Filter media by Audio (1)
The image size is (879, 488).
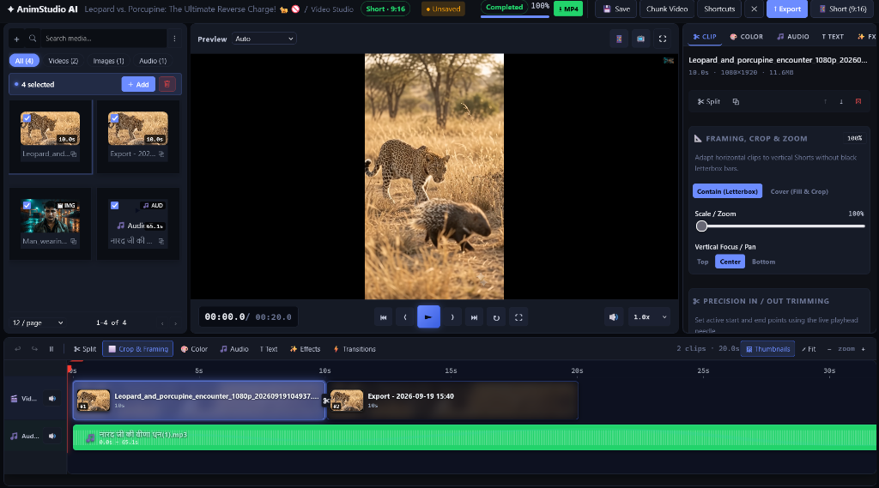tap(153, 61)
